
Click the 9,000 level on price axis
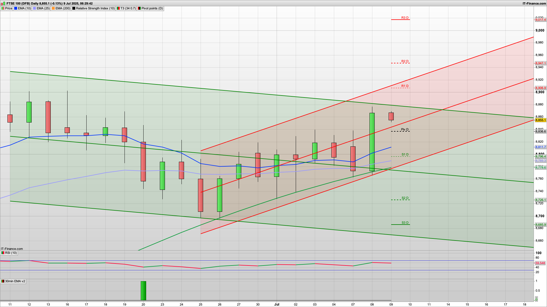pyautogui.click(x=540, y=30)
